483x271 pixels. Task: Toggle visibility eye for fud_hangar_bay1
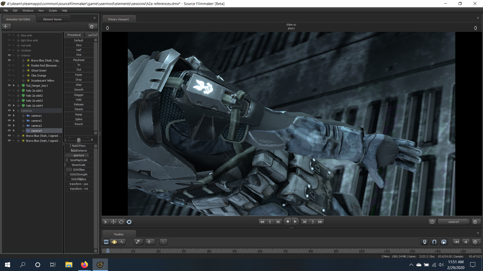[x=9, y=85]
